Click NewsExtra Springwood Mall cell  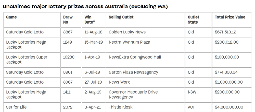click(x=145, y=60)
